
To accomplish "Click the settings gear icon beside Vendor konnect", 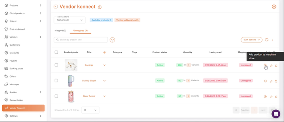I will pyautogui.click(x=274, y=7).
